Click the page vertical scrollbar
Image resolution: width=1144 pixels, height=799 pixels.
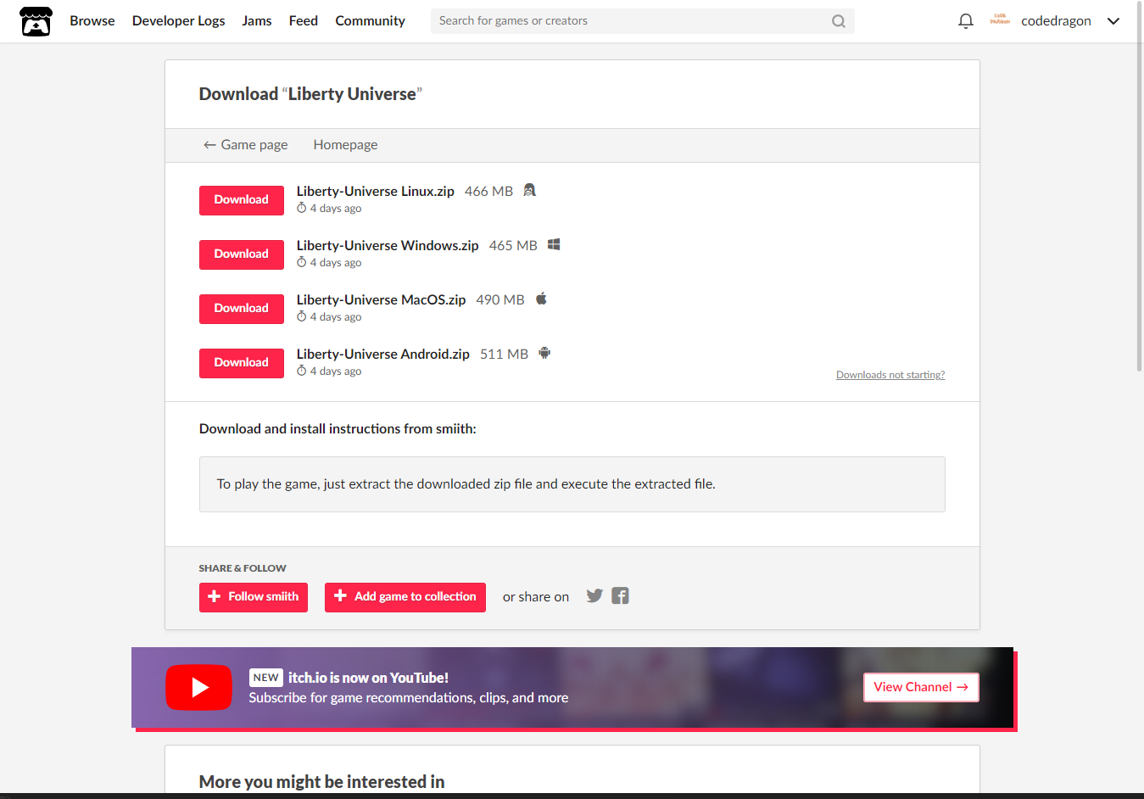pos(1139,187)
